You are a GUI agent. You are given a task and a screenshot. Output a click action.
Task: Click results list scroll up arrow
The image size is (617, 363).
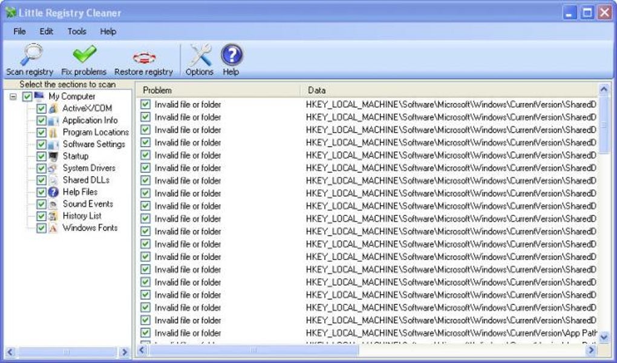[x=604, y=90]
